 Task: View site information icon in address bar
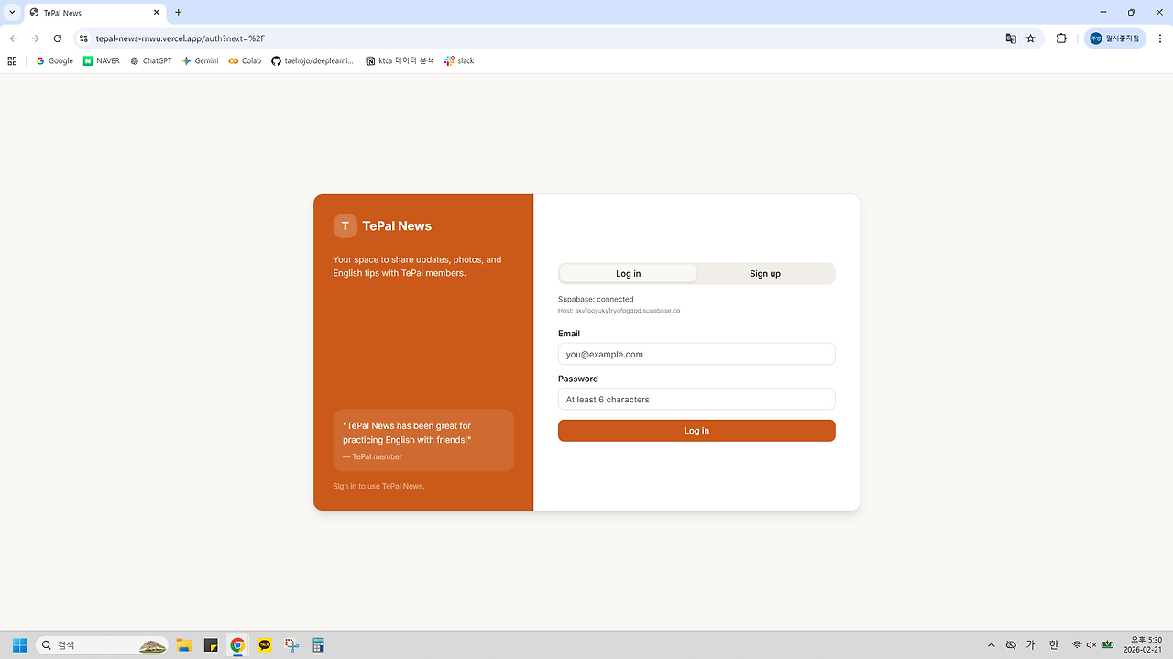[83, 38]
